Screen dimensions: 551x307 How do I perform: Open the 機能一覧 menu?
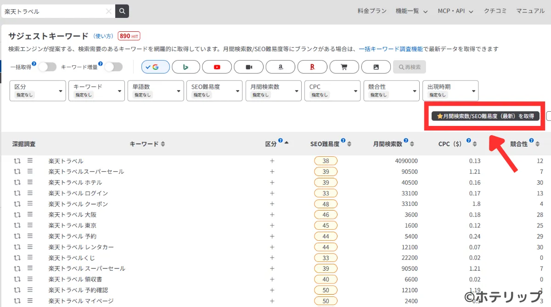[x=412, y=11]
